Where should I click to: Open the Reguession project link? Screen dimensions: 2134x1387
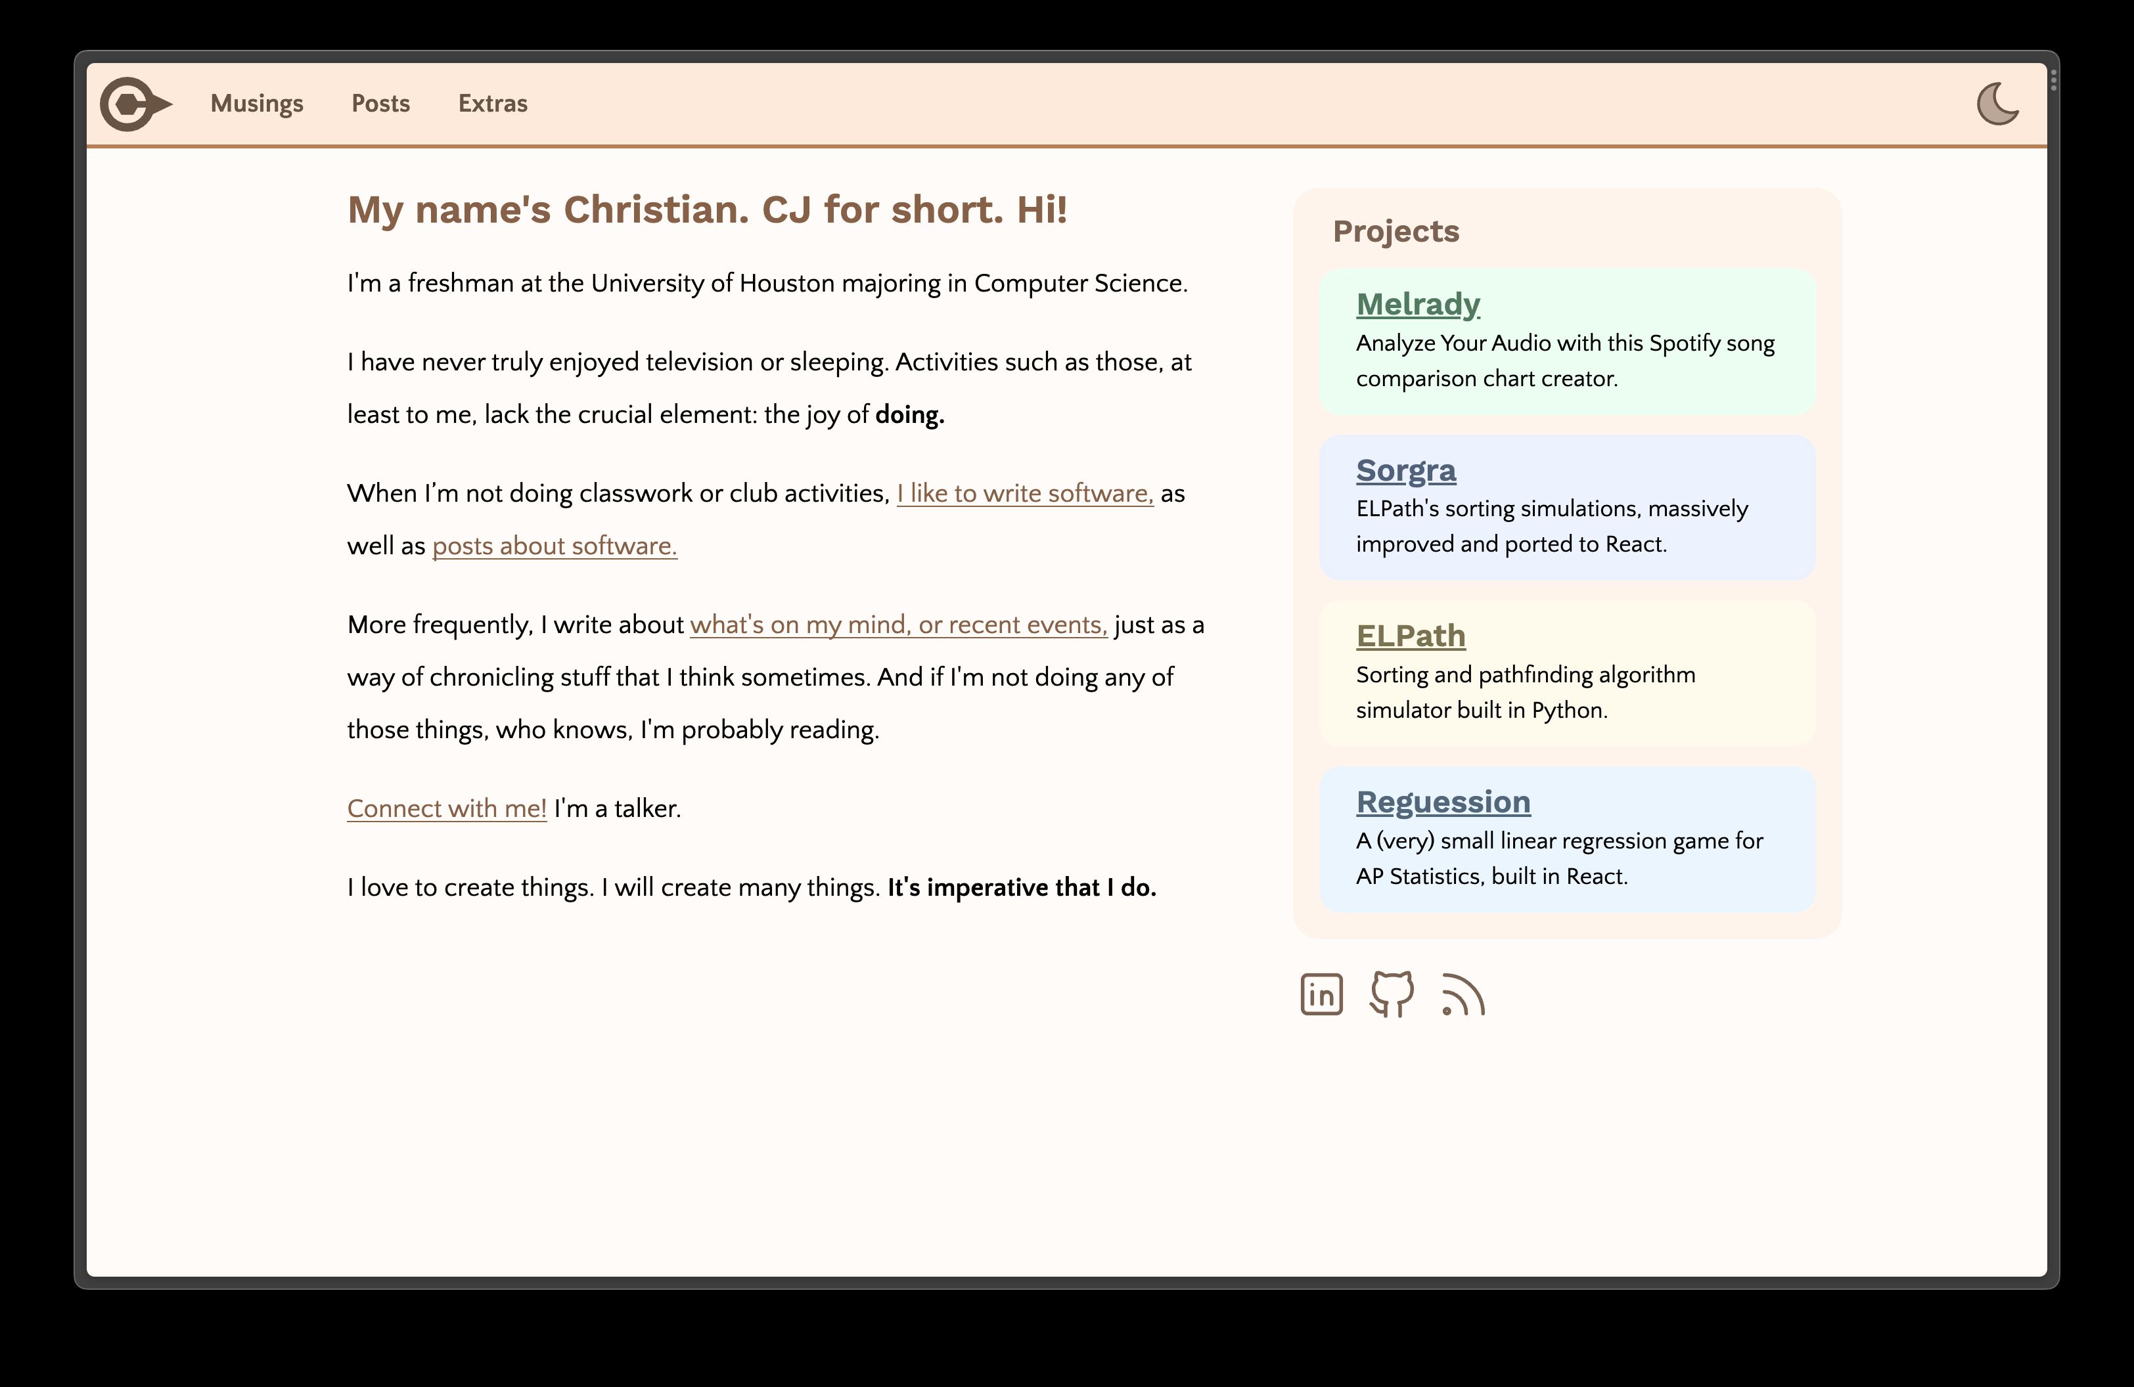pos(1443,802)
